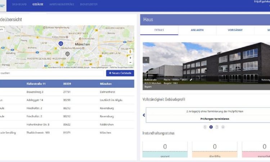270x162 pixels.
Task: Edit building details with pencil icon
Action: (x=191, y=80)
